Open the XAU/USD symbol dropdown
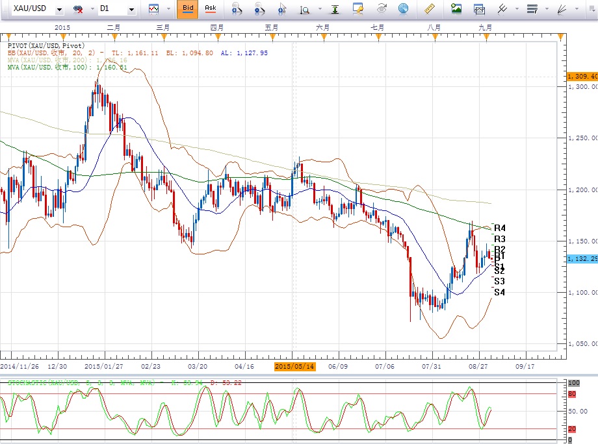This screenshot has height=444, width=598. [60, 10]
